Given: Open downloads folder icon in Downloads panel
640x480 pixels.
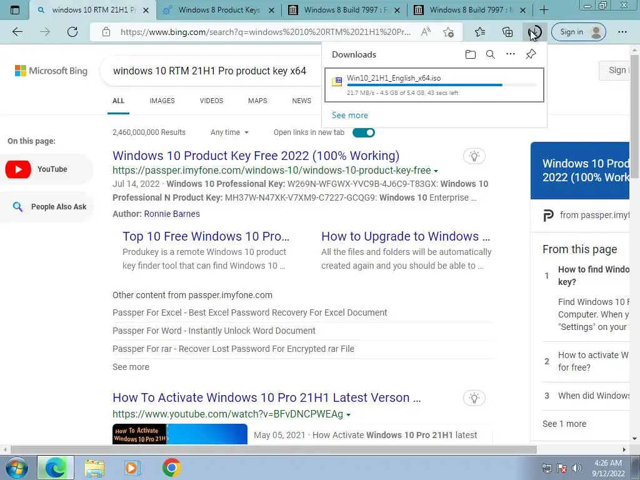Looking at the screenshot, I should [470, 54].
